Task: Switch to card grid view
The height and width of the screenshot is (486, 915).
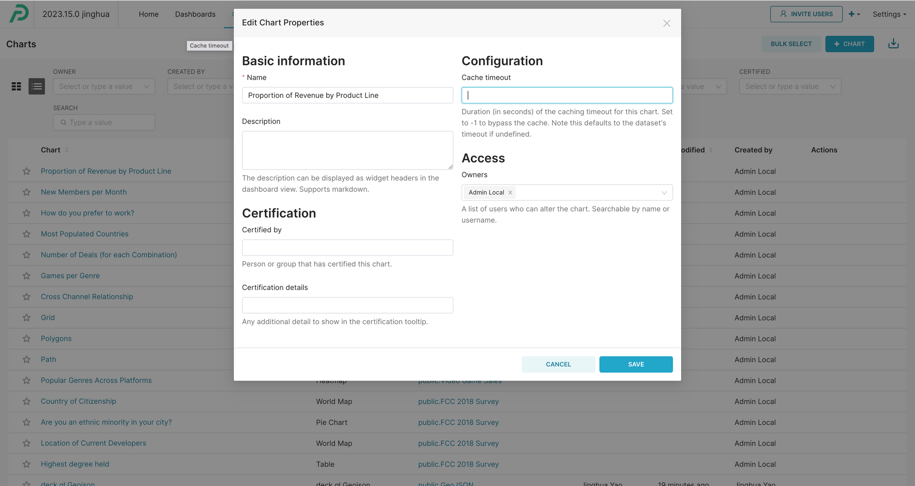Action: (16, 86)
